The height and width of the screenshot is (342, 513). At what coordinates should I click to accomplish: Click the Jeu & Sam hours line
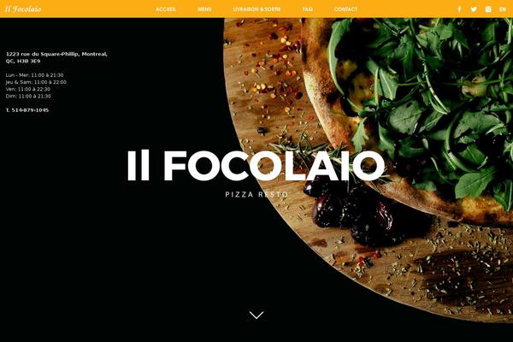36,82
